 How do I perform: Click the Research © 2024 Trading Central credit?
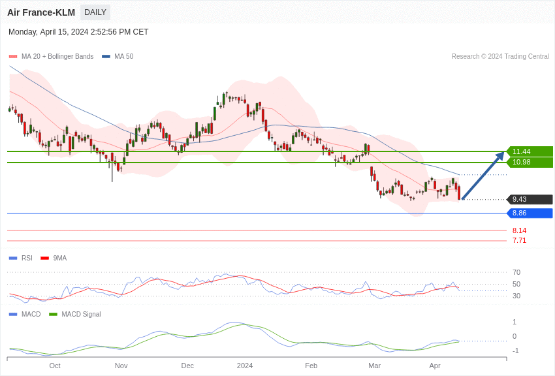tap(500, 57)
